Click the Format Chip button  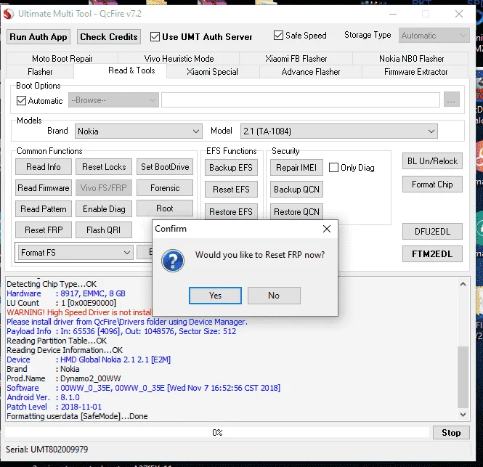coord(432,184)
